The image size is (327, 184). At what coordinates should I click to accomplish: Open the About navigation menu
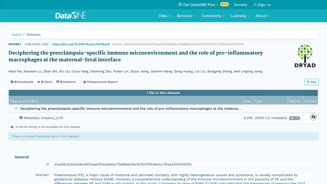pyautogui.click(x=262, y=16)
